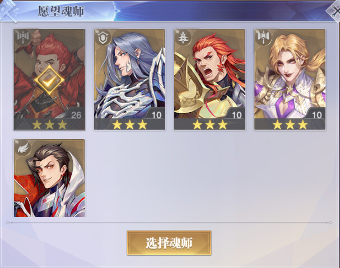Viewport: 340px width, 268px height.
Task: Click the level 10 badge on the orange-haired card
Action: click(x=236, y=115)
